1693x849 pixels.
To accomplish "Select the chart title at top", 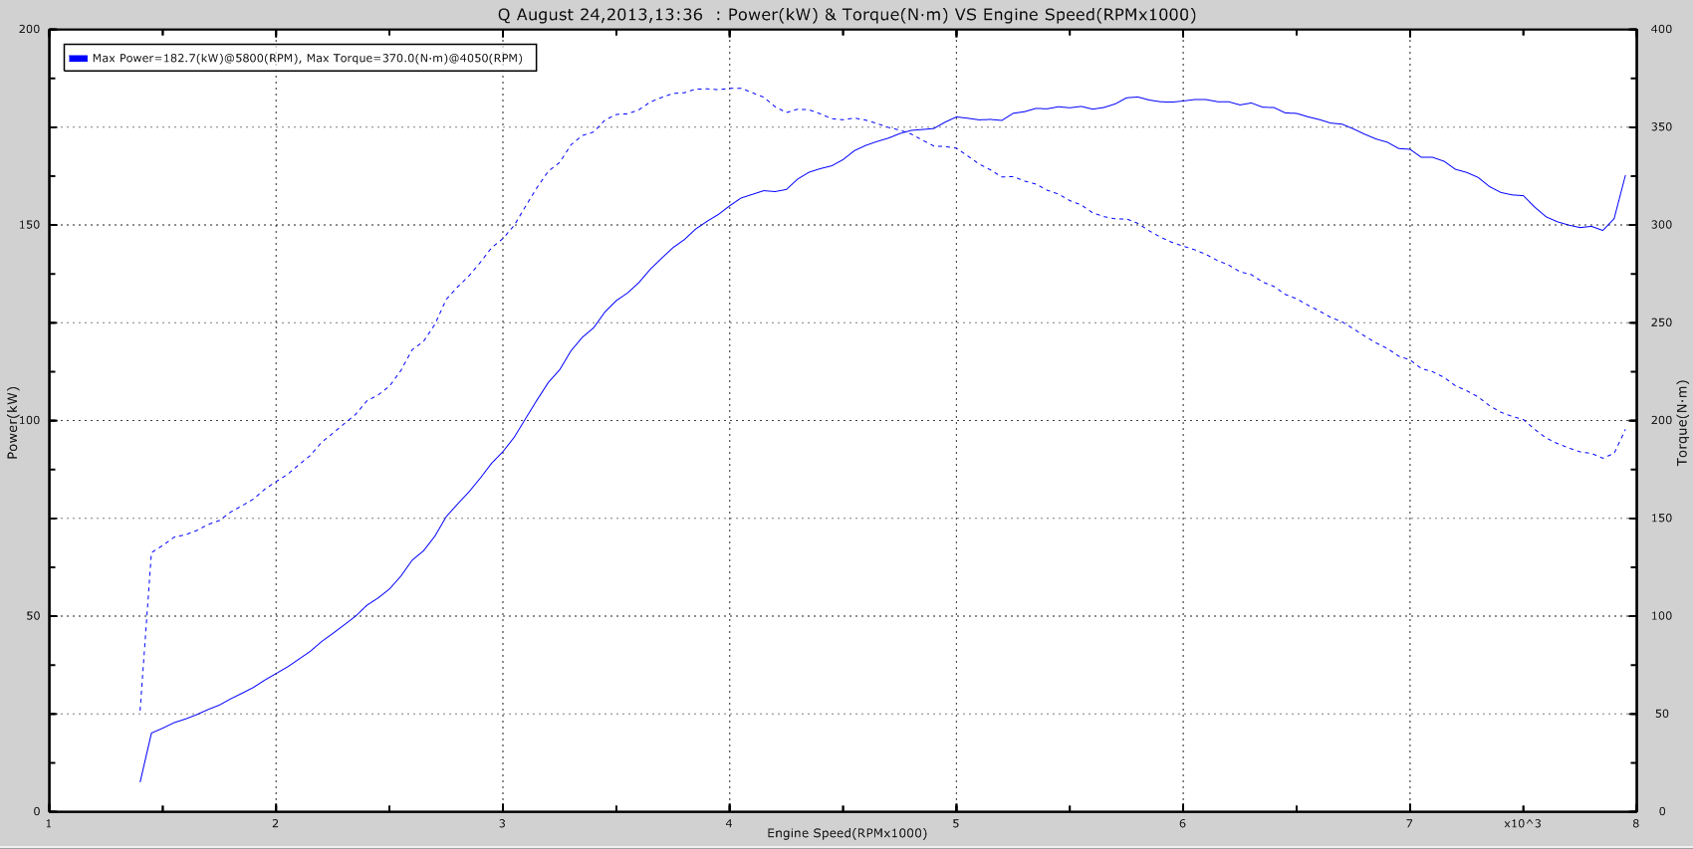I will tap(846, 14).
